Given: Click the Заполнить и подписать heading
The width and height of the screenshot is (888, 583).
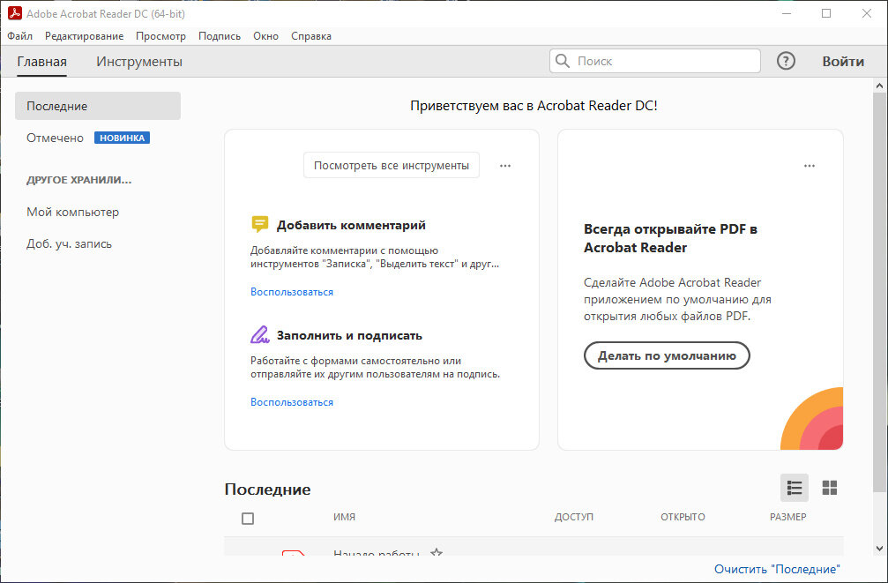Looking at the screenshot, I should (349, 335).
